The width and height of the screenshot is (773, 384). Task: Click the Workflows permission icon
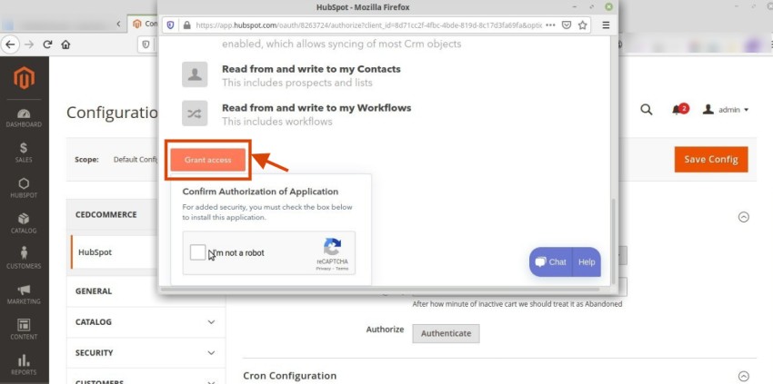[x=195, y=113]
